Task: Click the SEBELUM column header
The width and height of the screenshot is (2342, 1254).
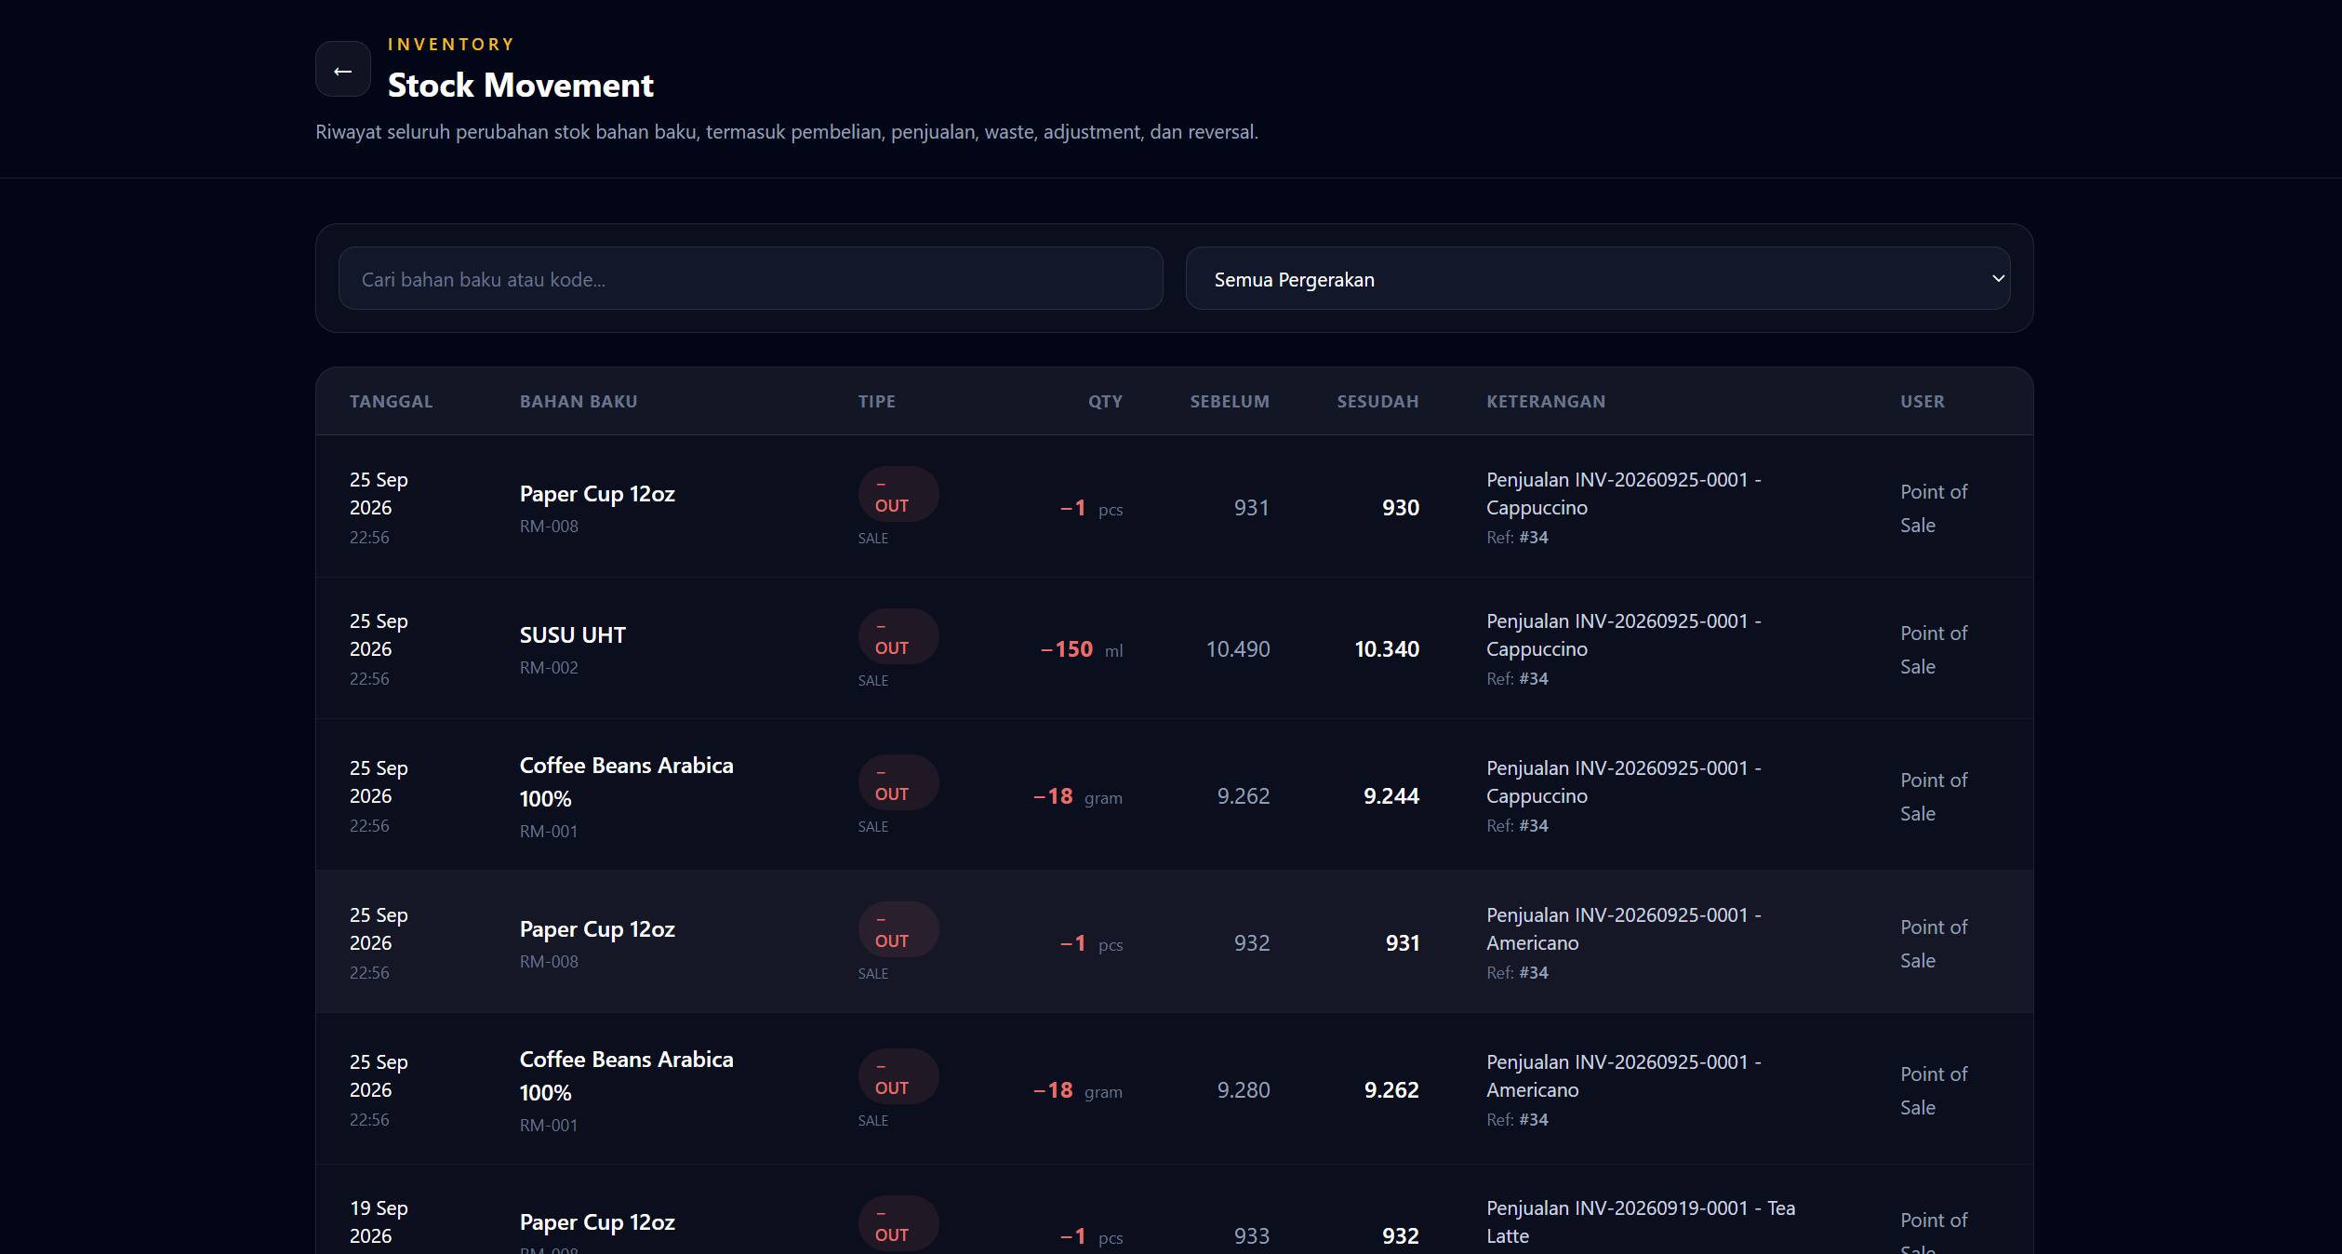Action: click(x=1230, y=402)
